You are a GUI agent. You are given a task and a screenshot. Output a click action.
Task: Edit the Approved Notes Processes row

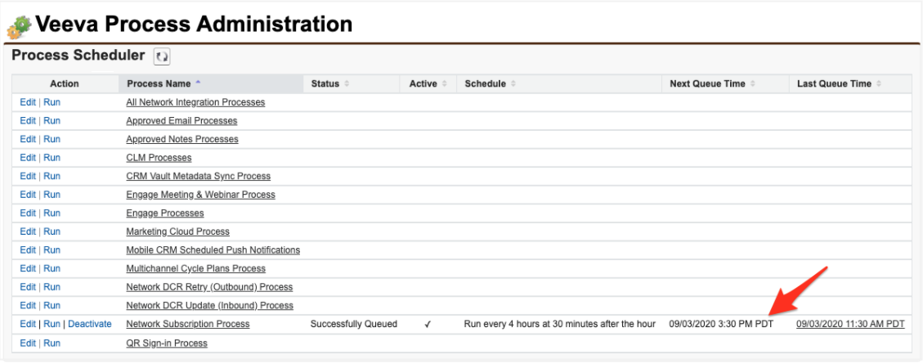[28, 139]
